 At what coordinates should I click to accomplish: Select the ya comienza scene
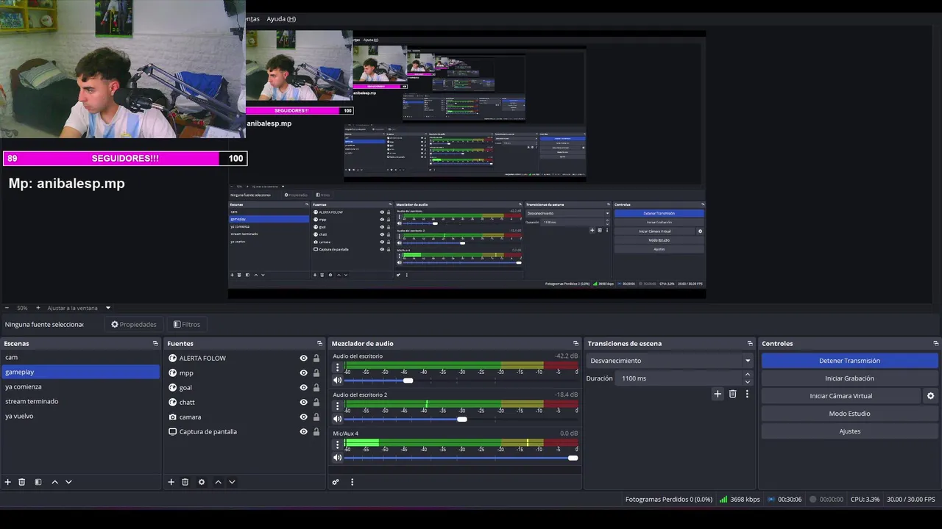[x=80, y=386]
